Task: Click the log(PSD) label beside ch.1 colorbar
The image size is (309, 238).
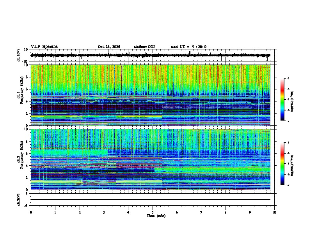Action: tap(292, 101)
